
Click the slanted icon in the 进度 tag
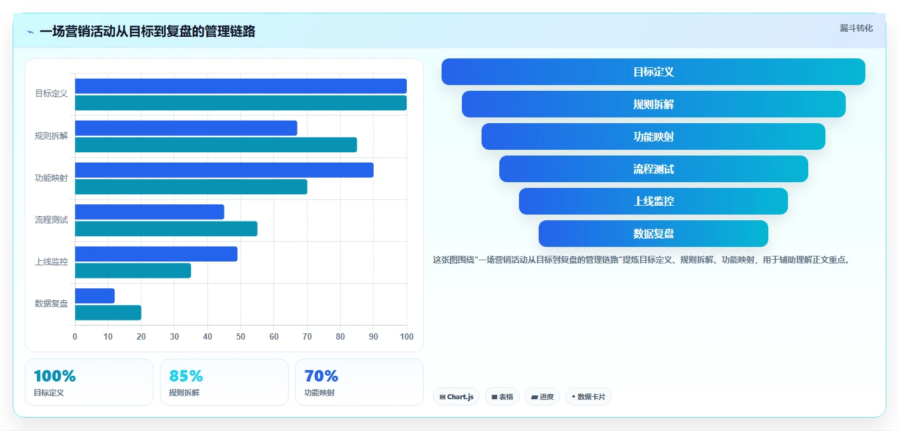point(534,397)
